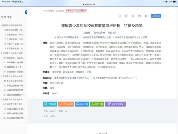Download the CAJ file via CAJ下载
178x134 pixels.
click(82, 104)
